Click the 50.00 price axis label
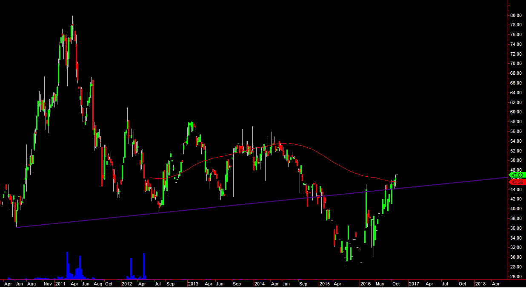 pyautogui.click(x=516, y=161)
